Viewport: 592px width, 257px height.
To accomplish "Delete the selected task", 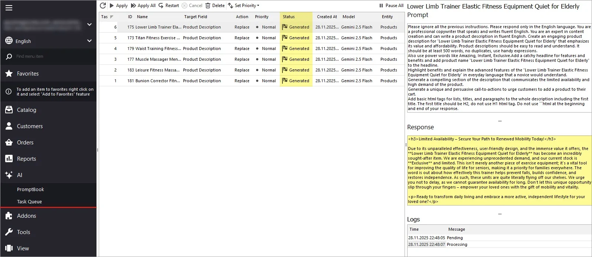I will click(x=215, y=6).
